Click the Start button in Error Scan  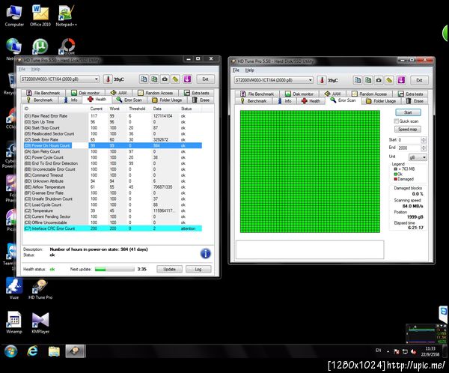(408, 112)
